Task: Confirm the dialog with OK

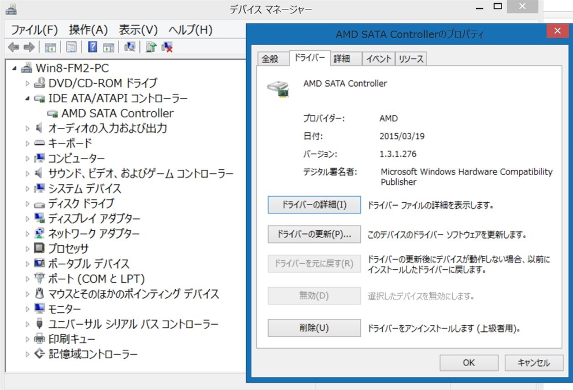Action: (469, 363)
